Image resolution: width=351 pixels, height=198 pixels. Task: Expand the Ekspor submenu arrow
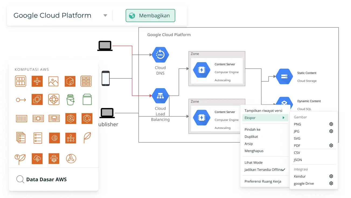coord(283,118)
